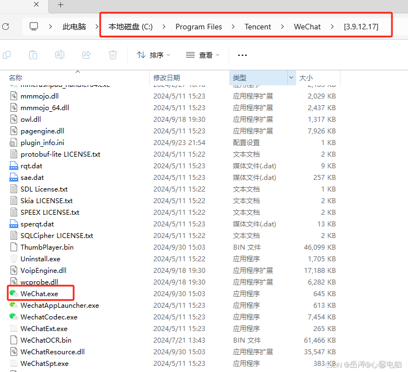This screenshot has width=408, height=372.
Task: Click the 配置设置 type cell
Action: [246, 143]
